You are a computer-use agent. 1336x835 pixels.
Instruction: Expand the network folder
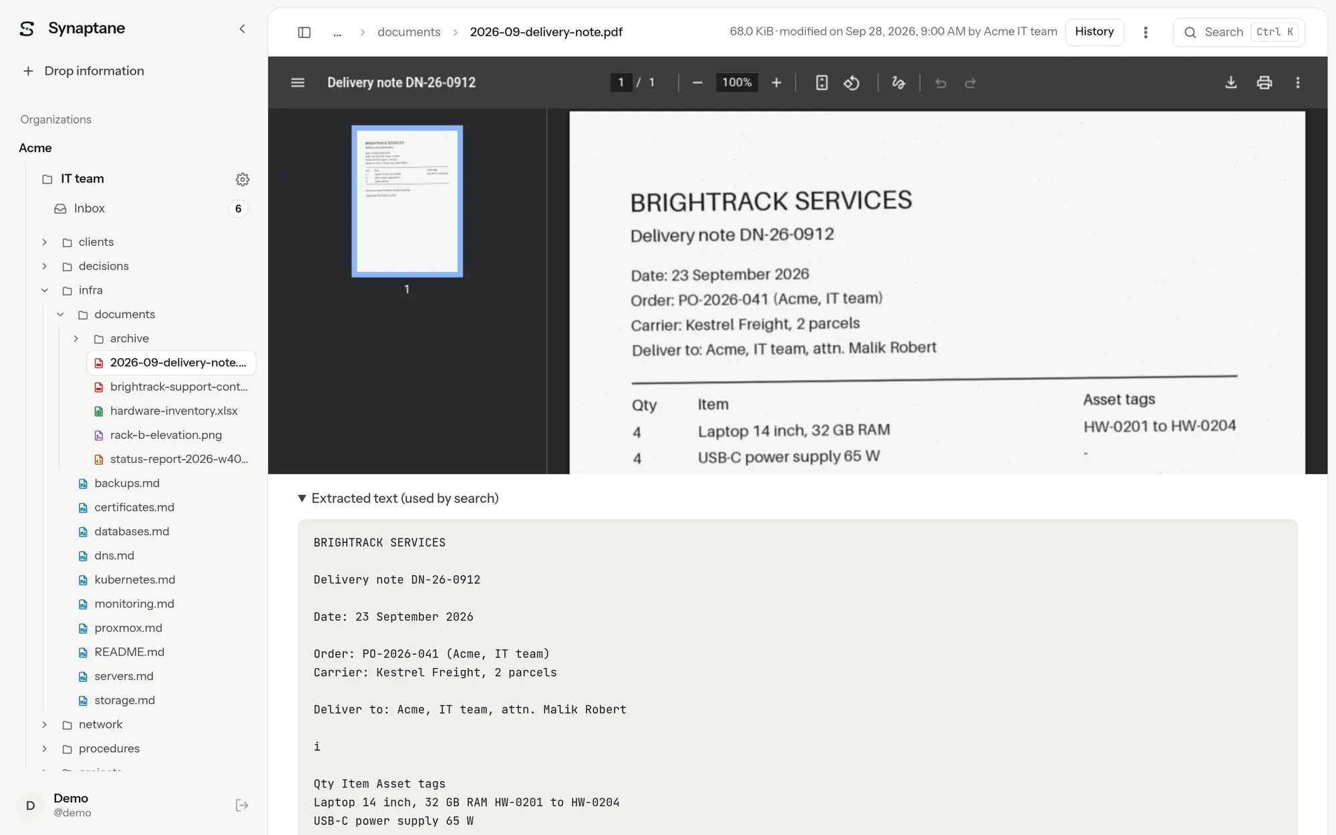(x=45, y=724)
